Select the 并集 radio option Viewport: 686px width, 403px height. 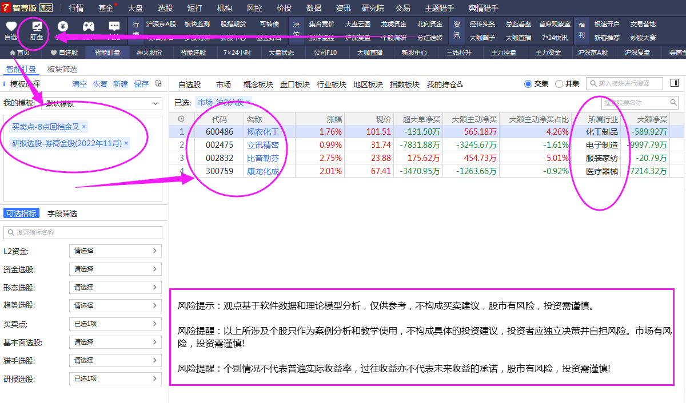pyautogui.click(x=559, y=84)
